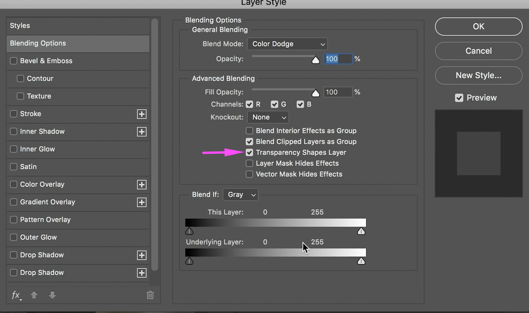The height and width of the screenshot is (313, 529).
Task: Click the Fill Opacity value field
Action: (x=338, y=92)
